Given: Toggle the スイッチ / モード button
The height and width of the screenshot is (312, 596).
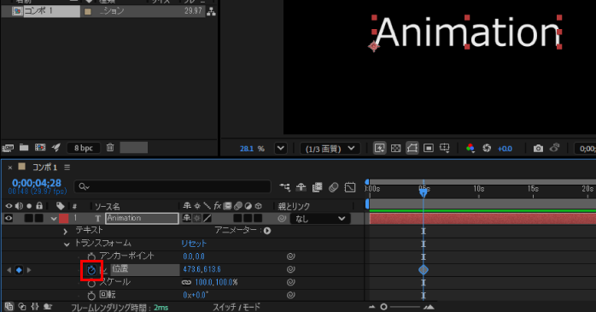Looking at the screenshot, I should pyautogui.click(x=237, y=307).
